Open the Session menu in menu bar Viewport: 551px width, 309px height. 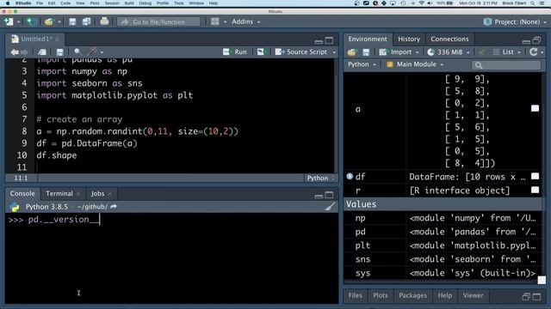pyautogui.click(x=112, y=3)
